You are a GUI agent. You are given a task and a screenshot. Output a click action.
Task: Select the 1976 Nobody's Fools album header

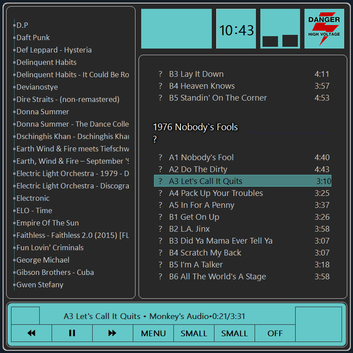tap(195, 127)
